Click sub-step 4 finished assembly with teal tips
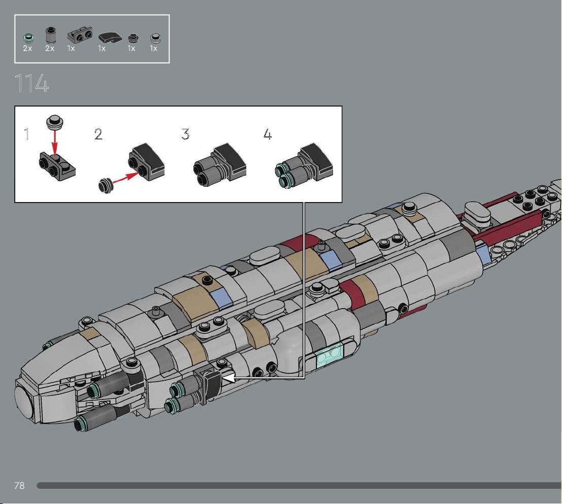Viewport: 562px width, 504px height. point(304,165)
